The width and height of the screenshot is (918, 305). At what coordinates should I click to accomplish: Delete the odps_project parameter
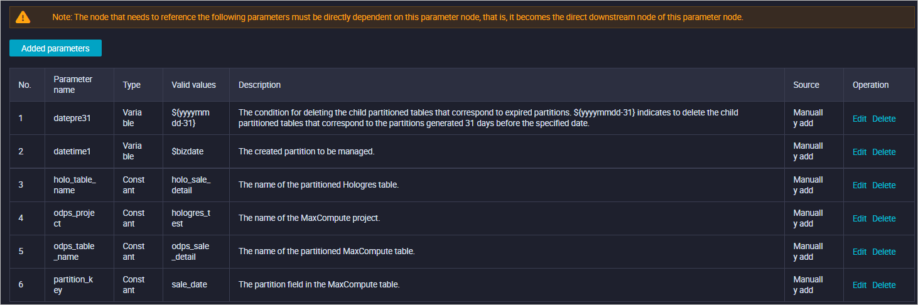pyautogui.click(x=883, y=218)
